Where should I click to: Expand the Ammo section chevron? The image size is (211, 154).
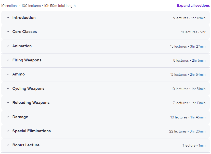coord(8,74)
